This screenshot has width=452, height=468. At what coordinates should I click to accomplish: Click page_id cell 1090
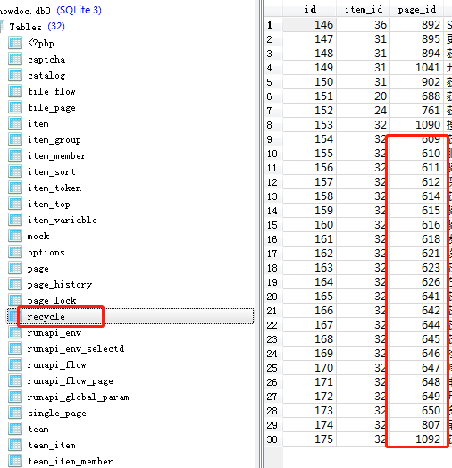(x=417, y=124)
